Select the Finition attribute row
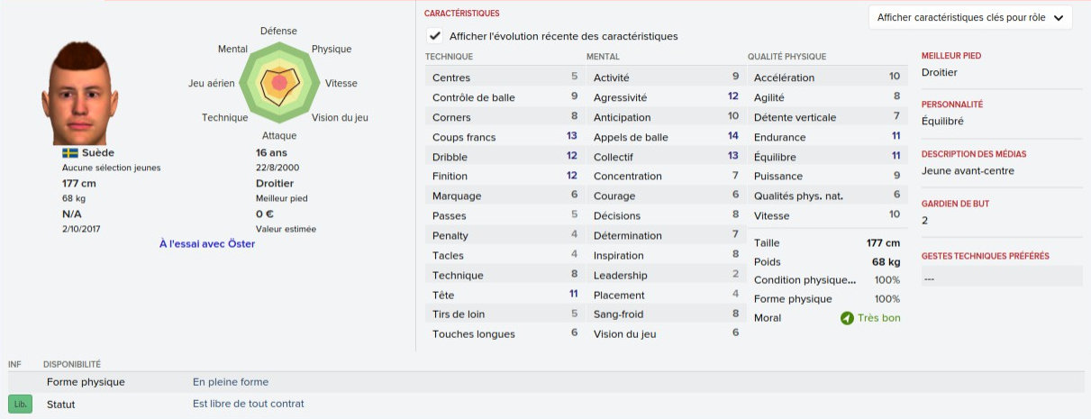Screen dimensions: 1091x419 505,177
